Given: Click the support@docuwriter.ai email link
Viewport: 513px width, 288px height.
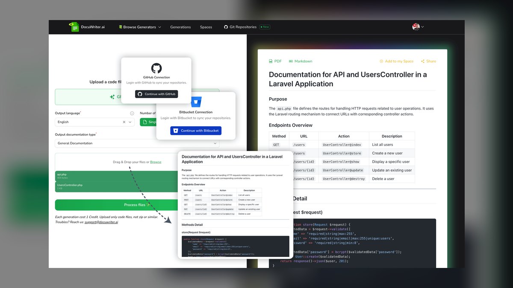Looking at the screenshot, I should [101, 222].
